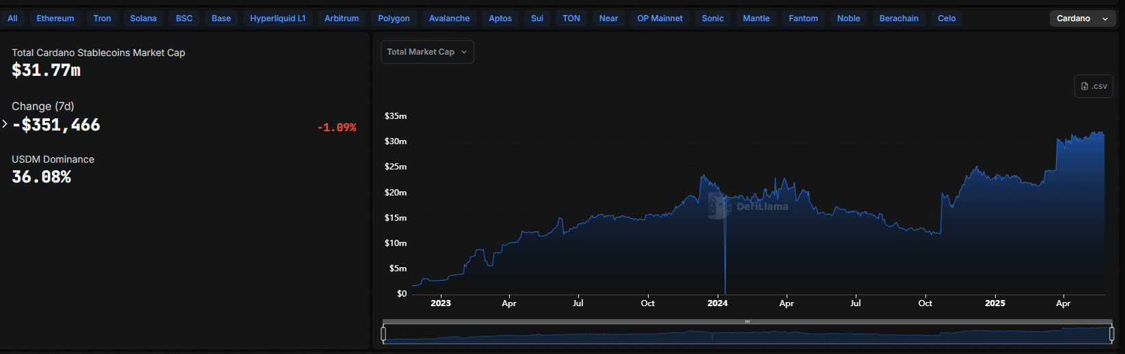This screenshot has width=1125, height=354.
Task: Select Hyperliquid L1 chain
Action: (x=278, y=18)
